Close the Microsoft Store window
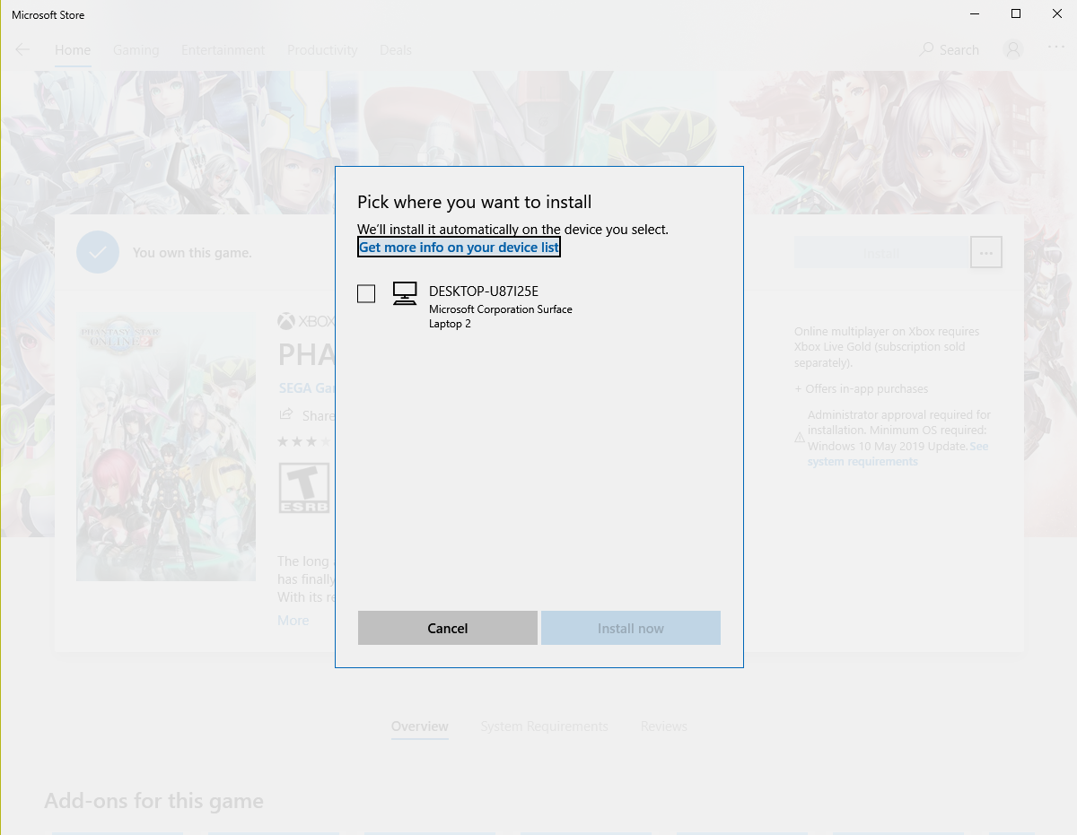This screenshot has height=835, width=1077. tap(1057, 13)
